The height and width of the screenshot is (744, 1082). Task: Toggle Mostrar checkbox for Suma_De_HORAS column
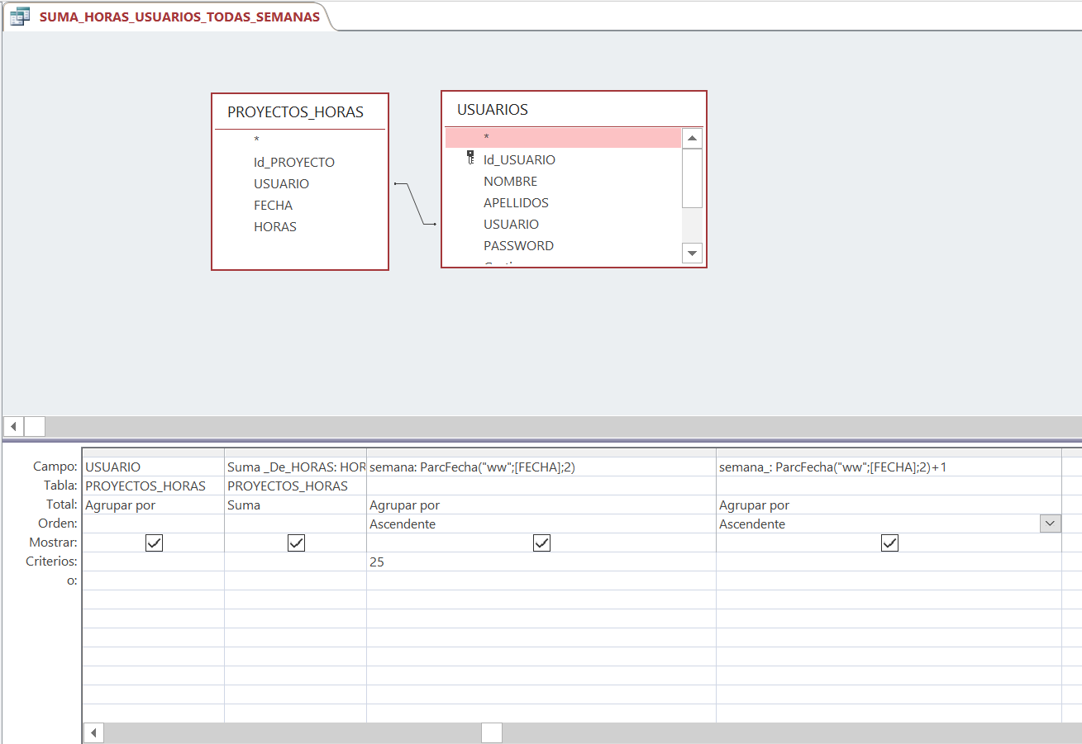[x=296, y=543]
